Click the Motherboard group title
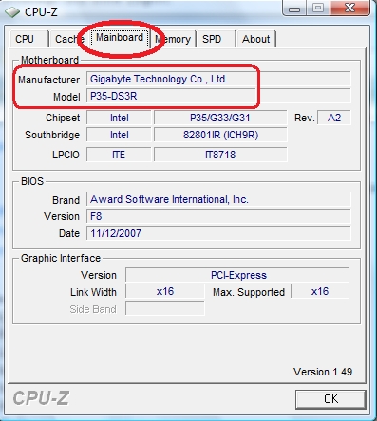Screen dimensions: 377x421 49,60
